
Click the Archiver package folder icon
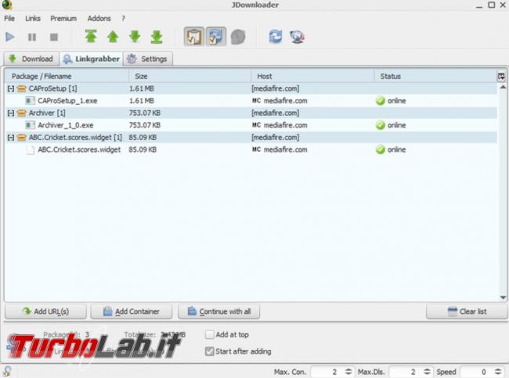click(21, 113)
